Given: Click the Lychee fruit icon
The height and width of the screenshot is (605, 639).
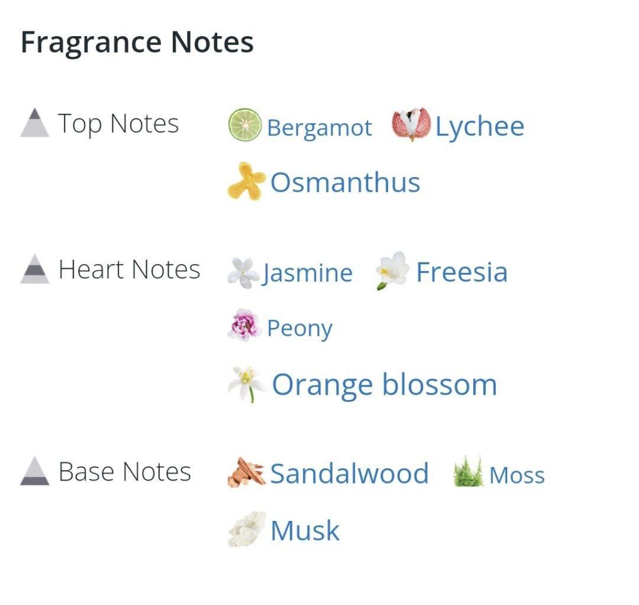Looking at the screenshot, I should 411,125.
